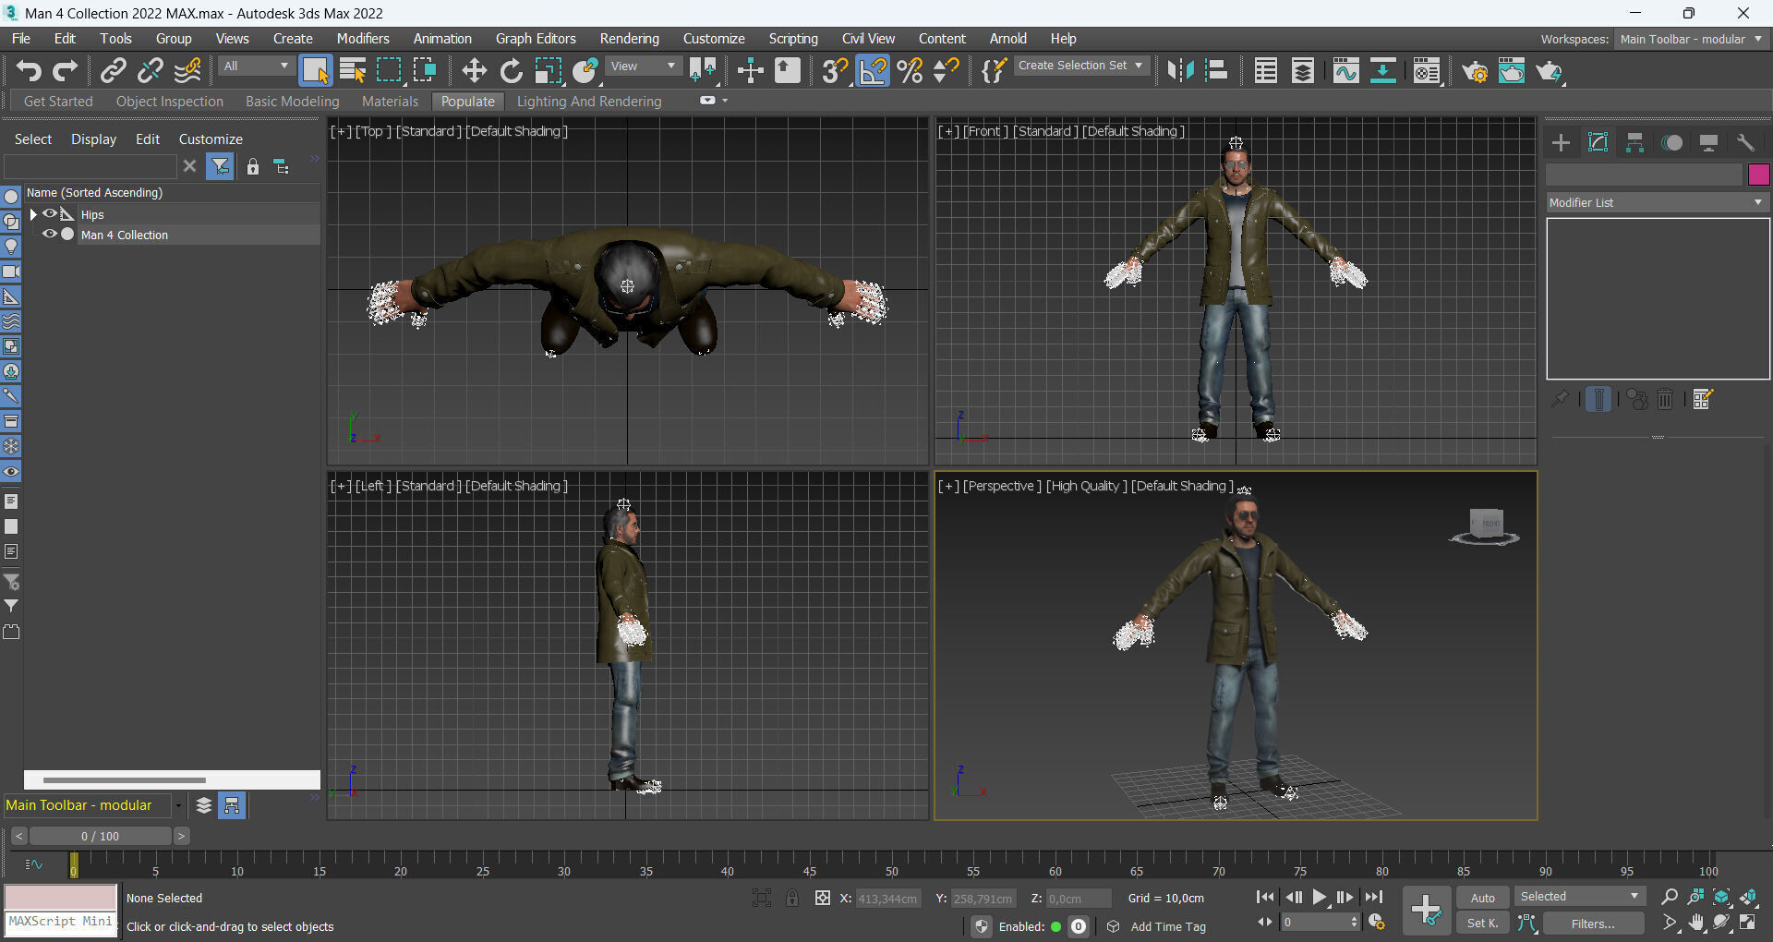
Task: Open the Layer Explorer stacked icon
Action: [1303, 71]
